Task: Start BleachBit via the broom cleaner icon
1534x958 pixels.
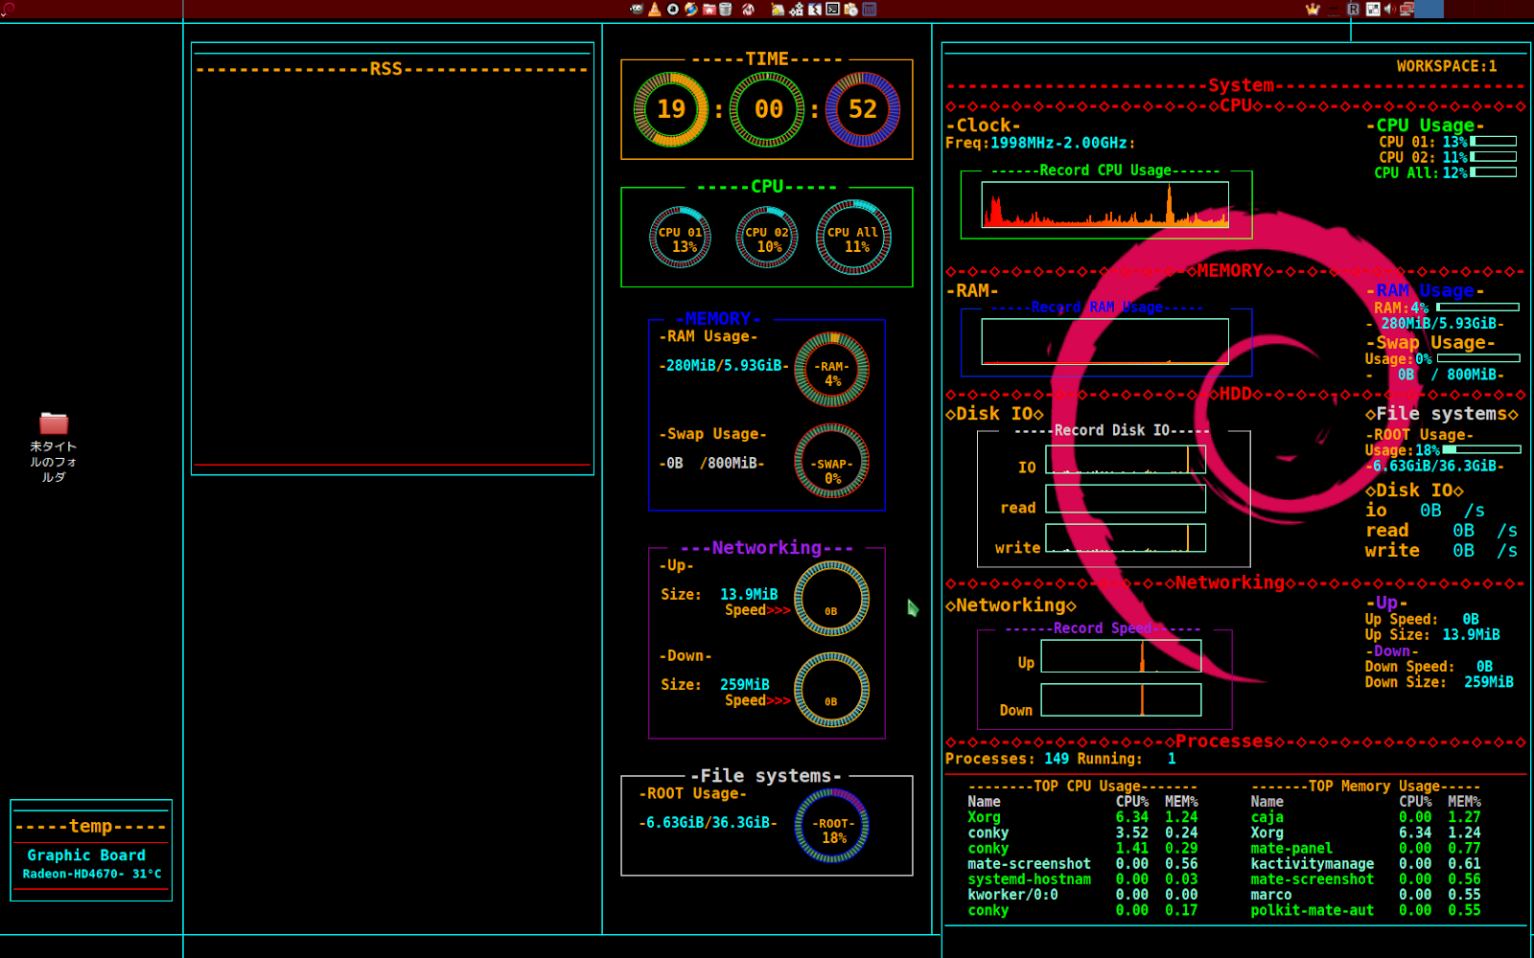Action: (x=777, y=8)
